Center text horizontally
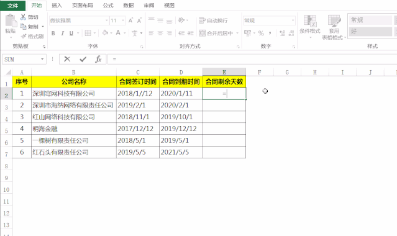This screenshot has height=236, width=397. pos(160,33)
